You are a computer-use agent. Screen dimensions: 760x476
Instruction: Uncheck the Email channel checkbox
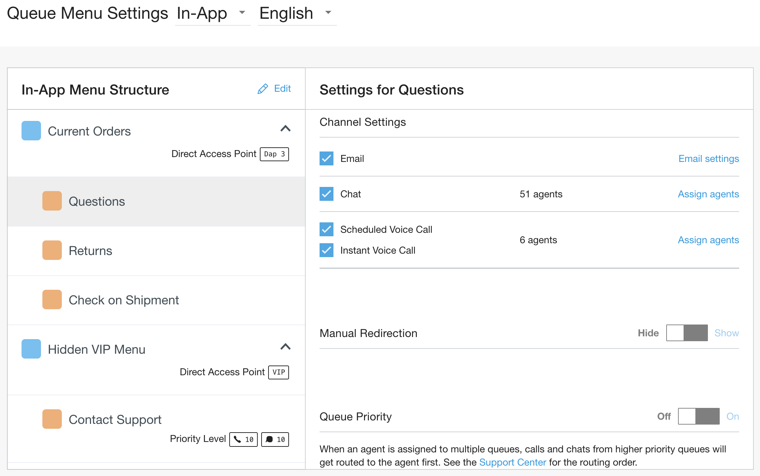(x=327, y=158)
